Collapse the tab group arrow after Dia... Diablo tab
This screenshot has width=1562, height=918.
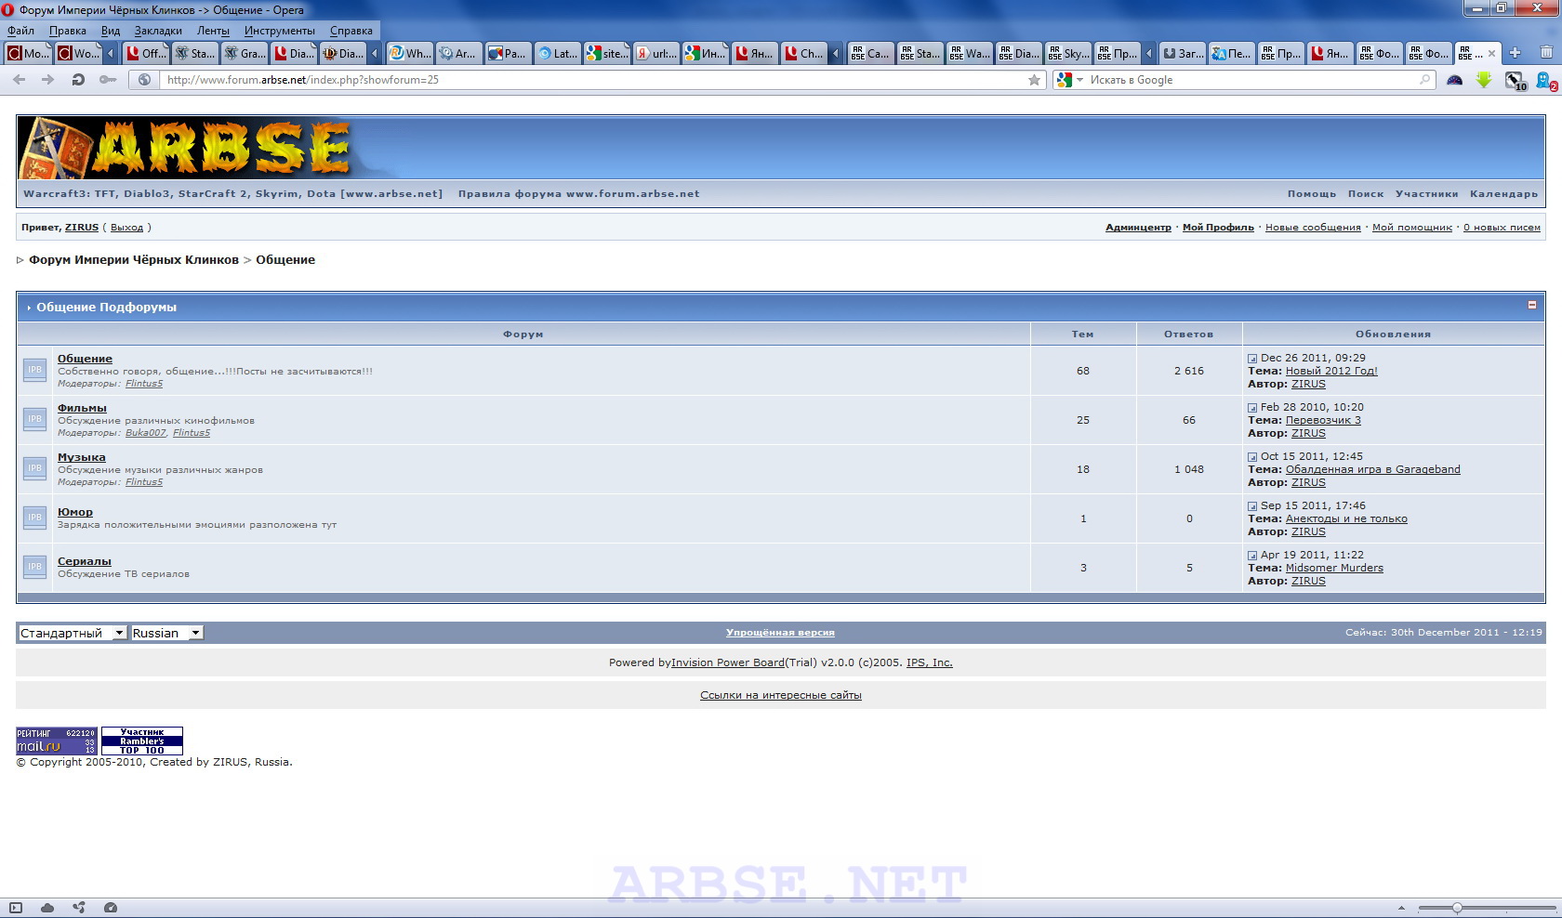[x=375, y=54]
